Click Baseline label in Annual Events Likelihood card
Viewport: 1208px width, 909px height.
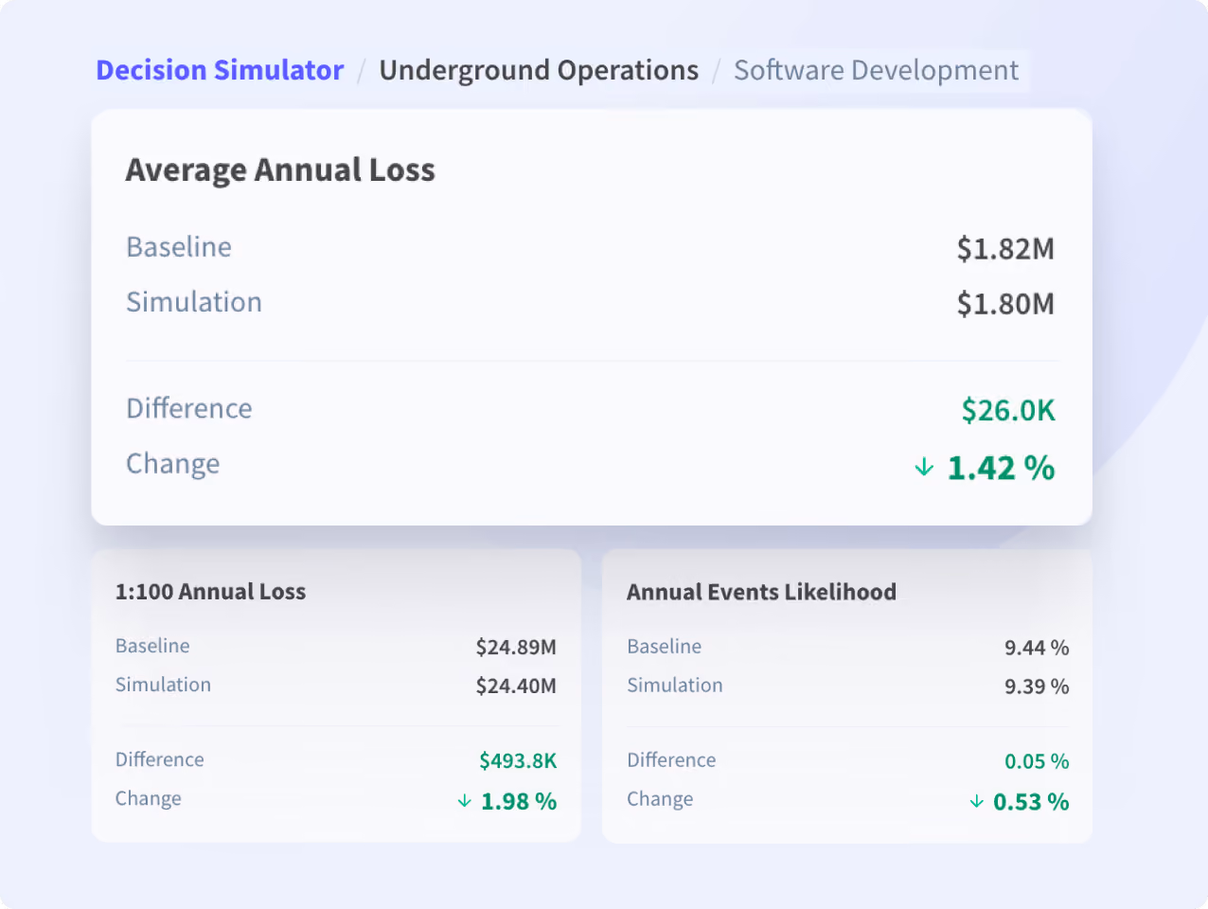665,647
